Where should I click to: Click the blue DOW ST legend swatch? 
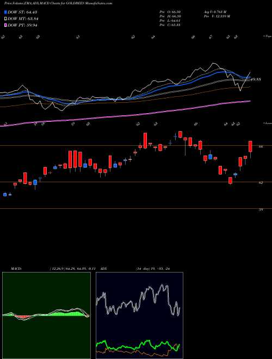tap(5, 12)
